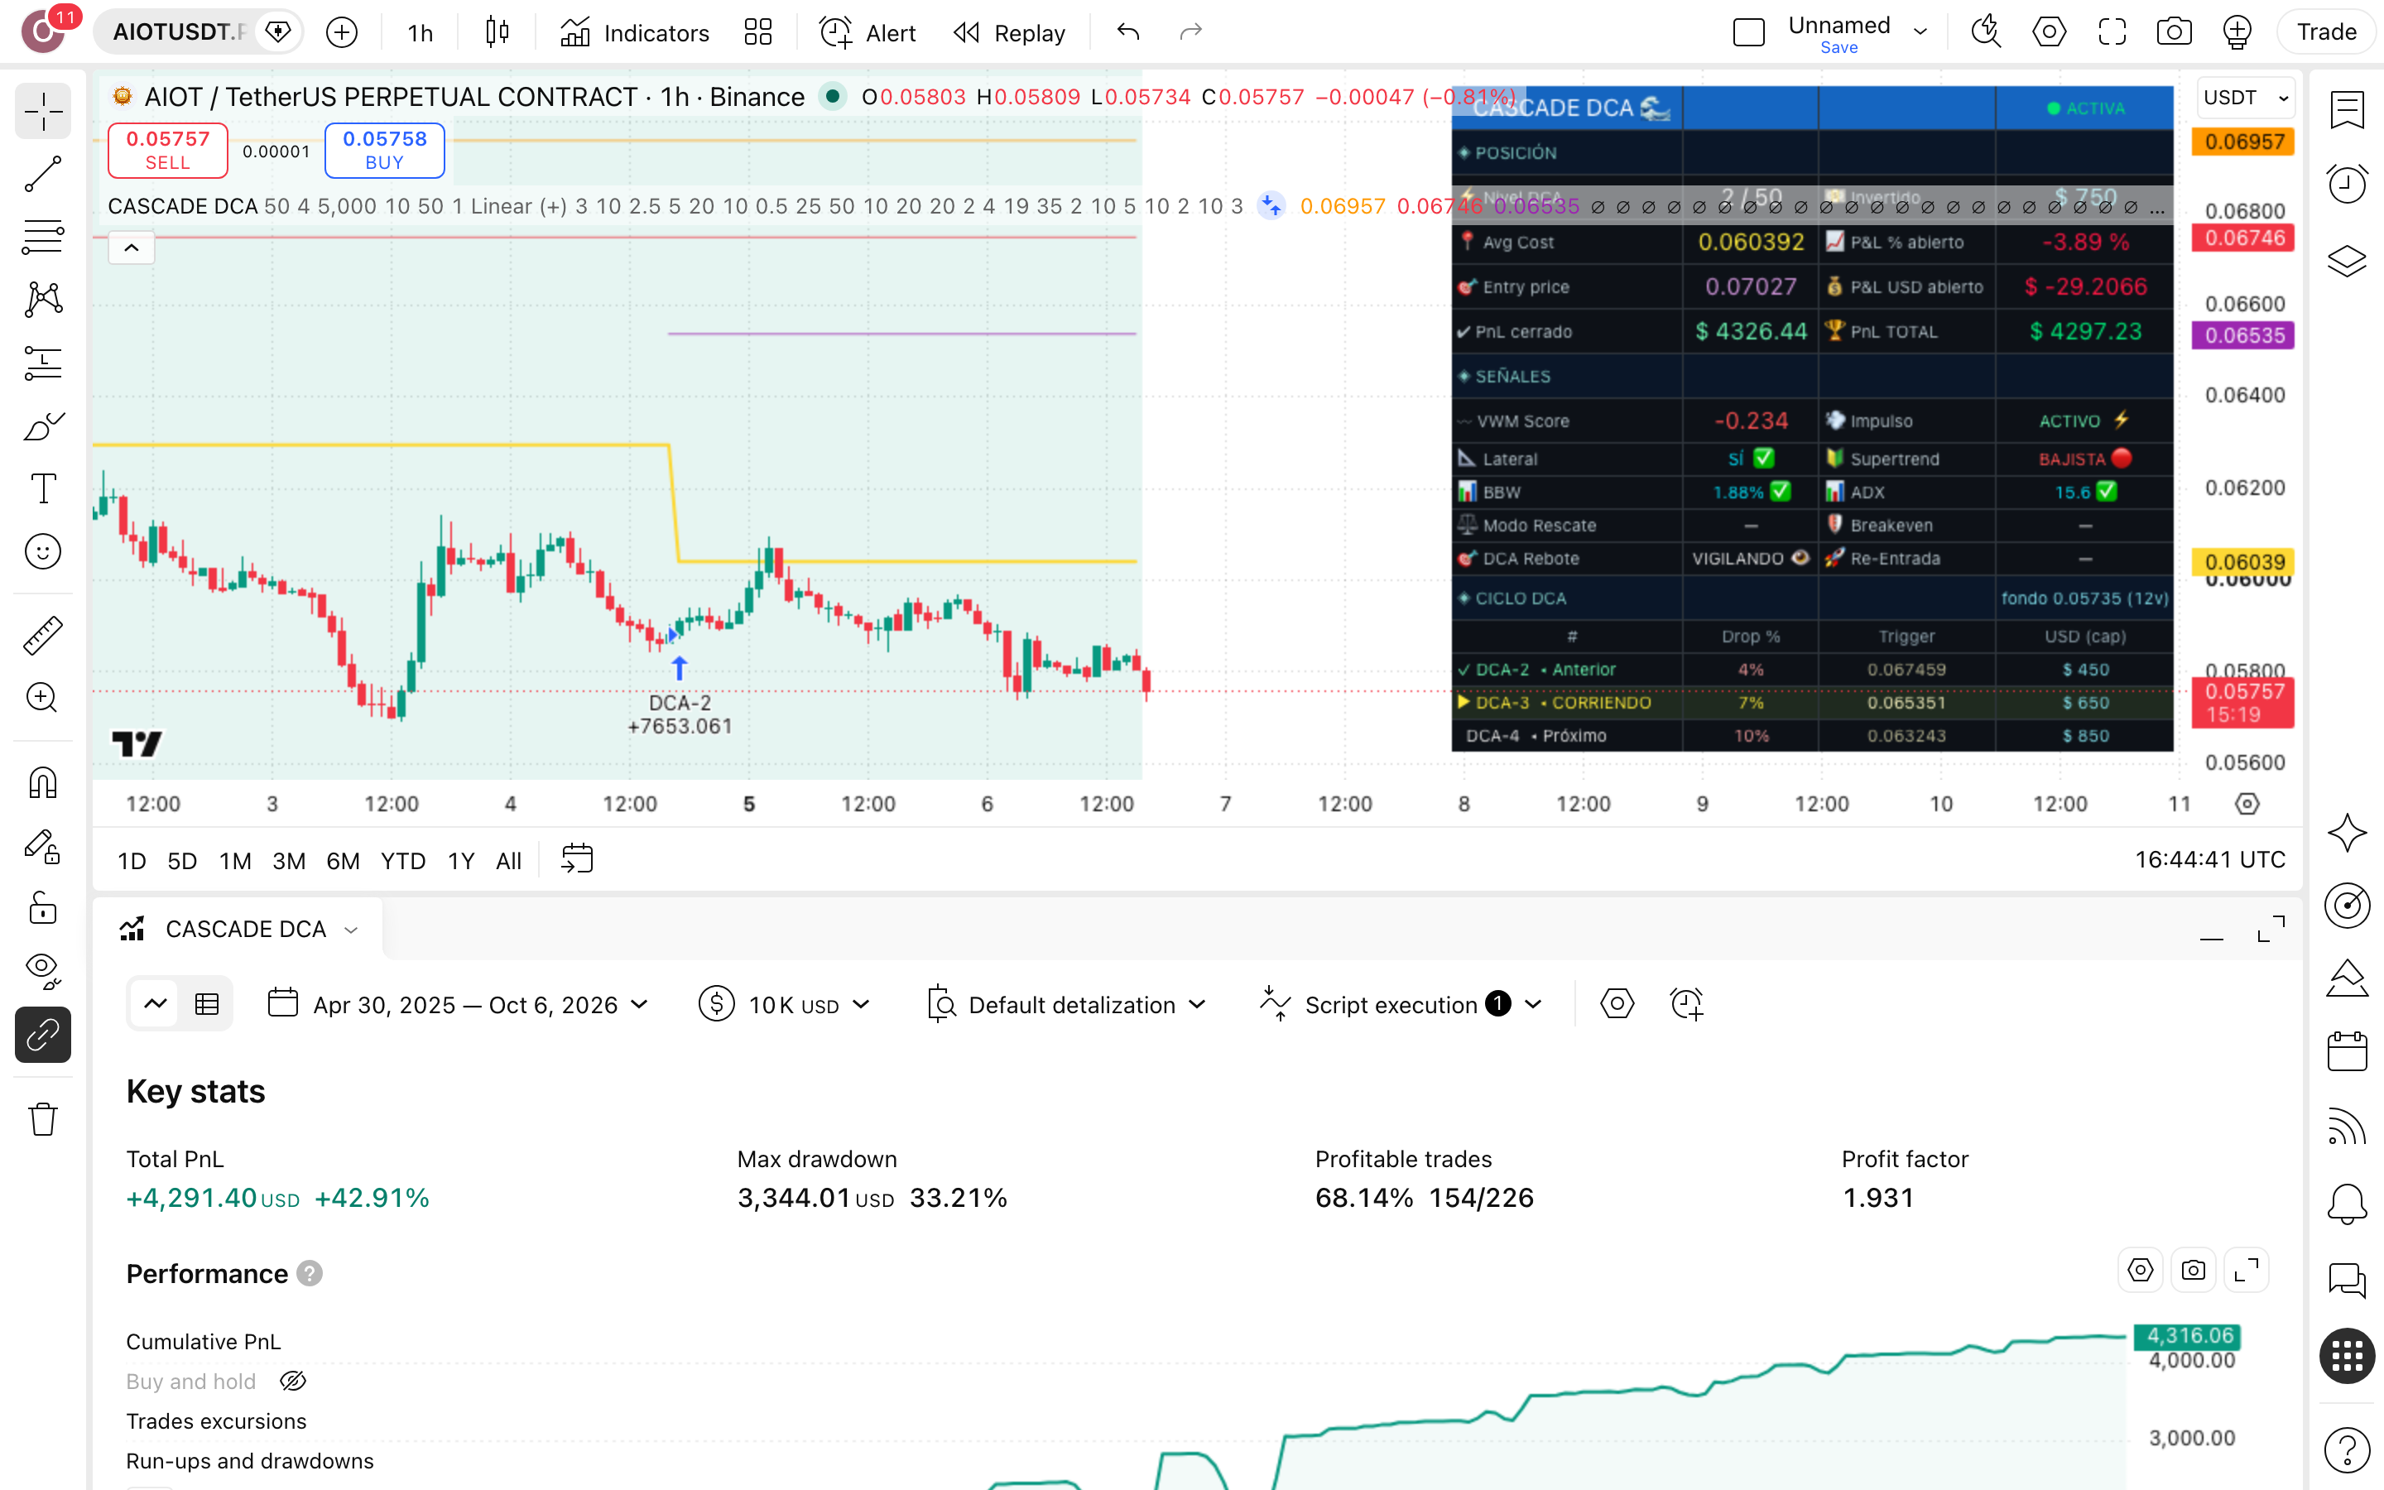The height and width of the screenshot is (1490, 2384).
Task: Open the alerts clock panel
Action: tap(2347, 185)
